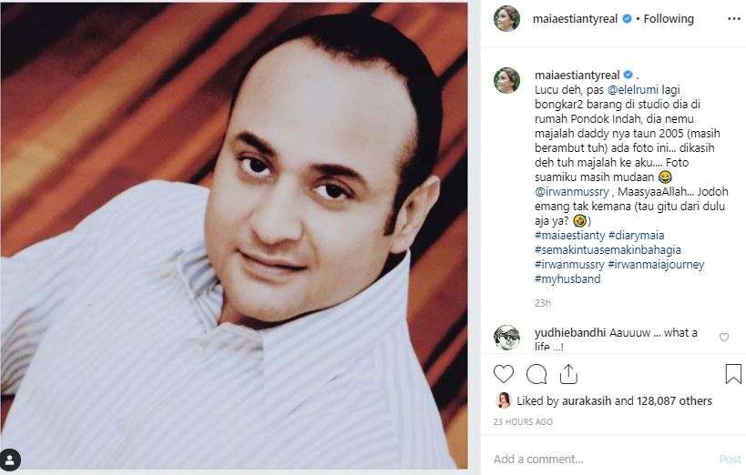
Task: Open maiaestiantyreal profile avatar in header
Action: click(506, 19)
